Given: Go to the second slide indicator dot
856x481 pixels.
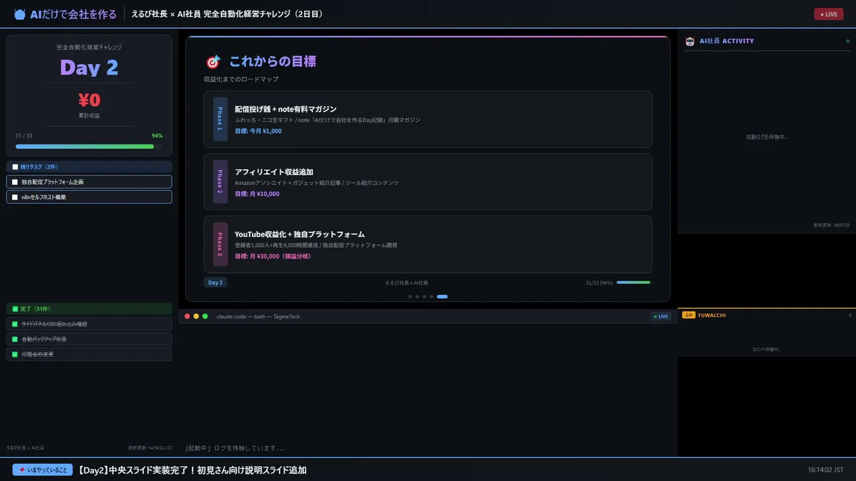Looking at the screenshot, I should 417,297.
